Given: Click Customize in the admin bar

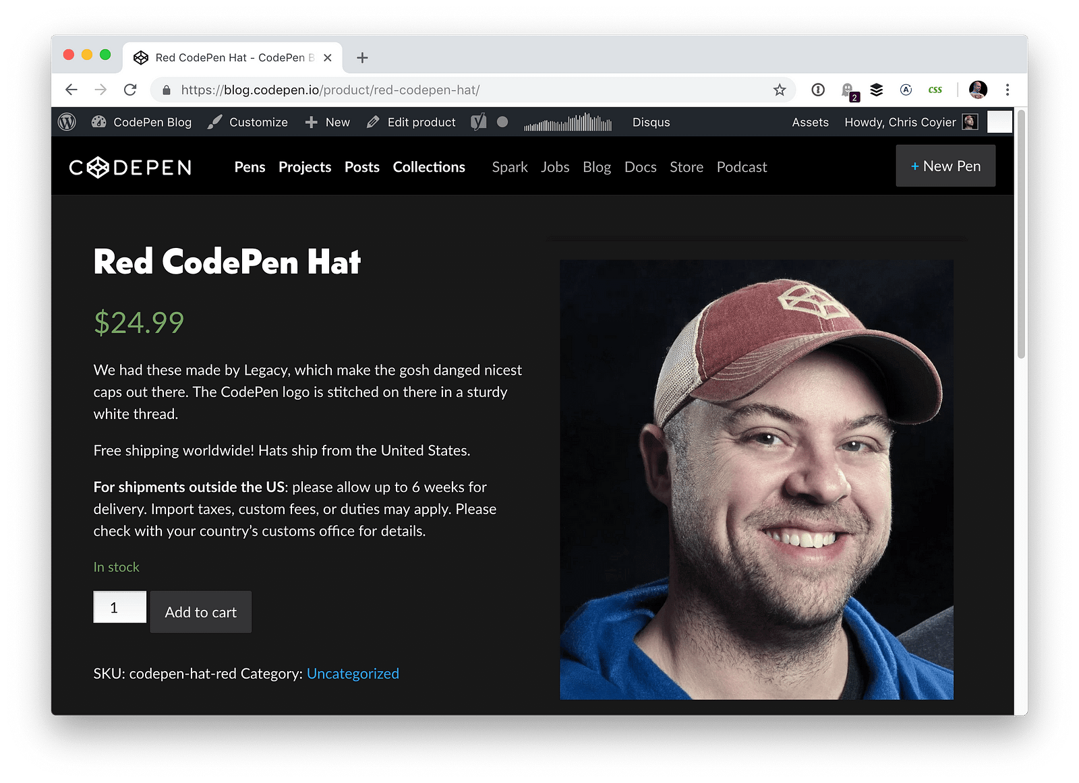Looking at the screenshot, I should pyautogui.click(x=247, y=122).
